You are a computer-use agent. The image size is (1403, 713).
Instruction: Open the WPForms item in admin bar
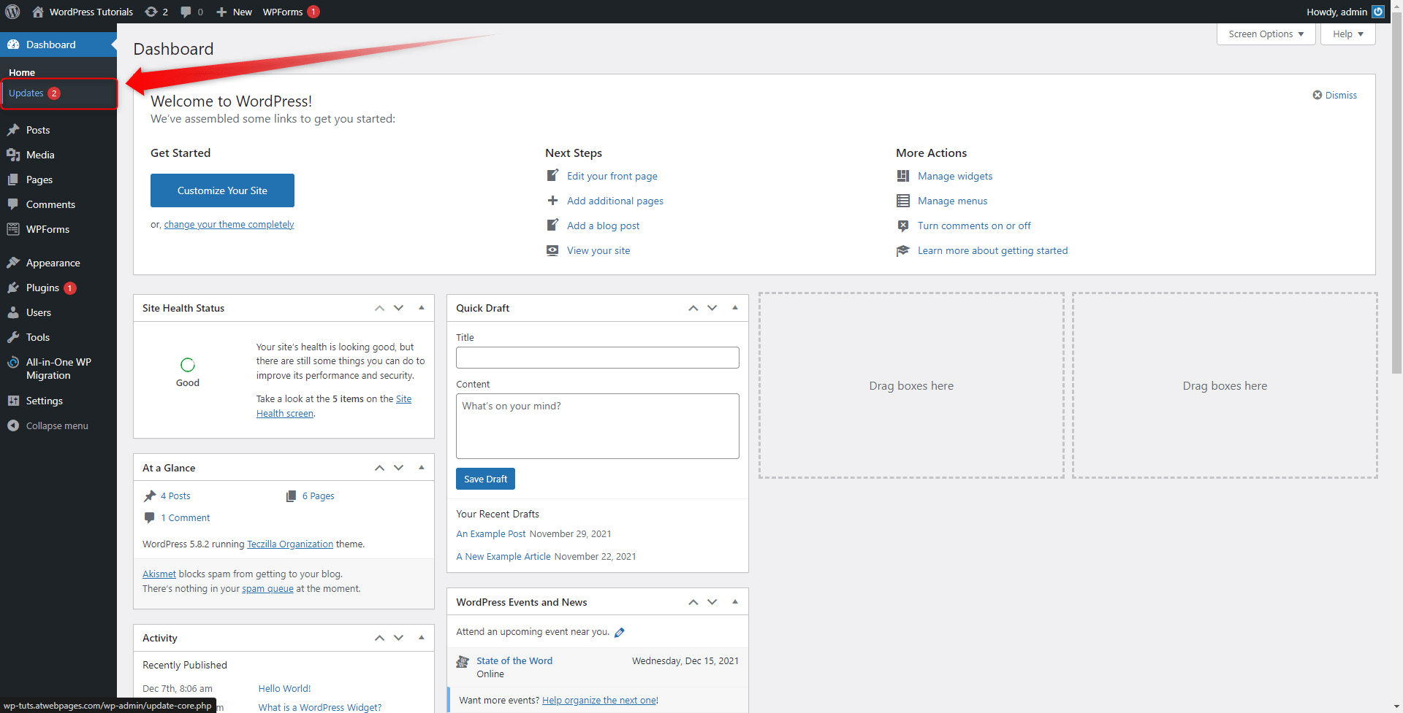pos(291,12)
